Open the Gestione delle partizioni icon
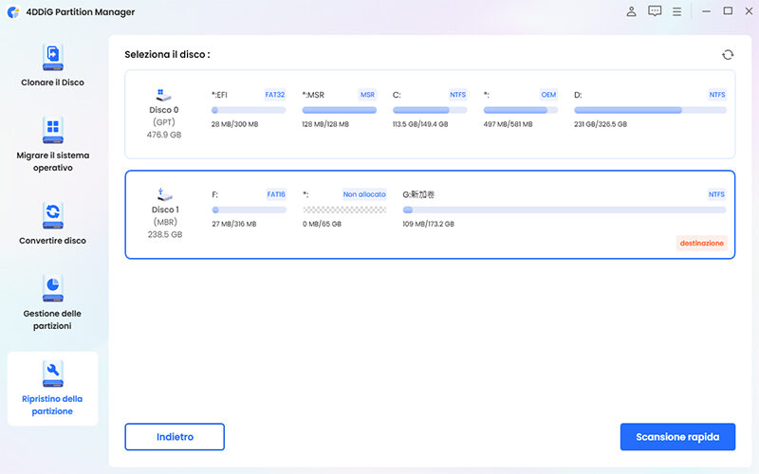The height and width of the screenshot is (474, 759). [x=52, y=287]
